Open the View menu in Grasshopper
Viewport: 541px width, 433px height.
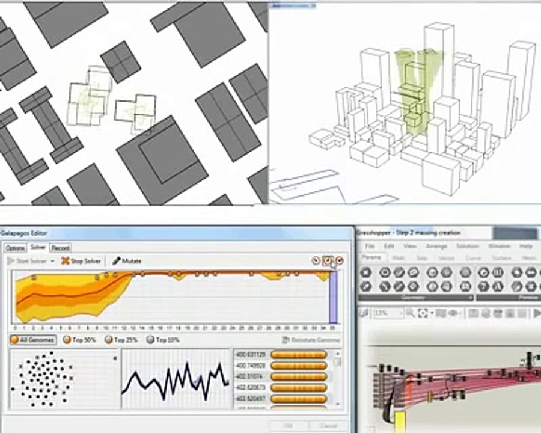click(409, 246)
